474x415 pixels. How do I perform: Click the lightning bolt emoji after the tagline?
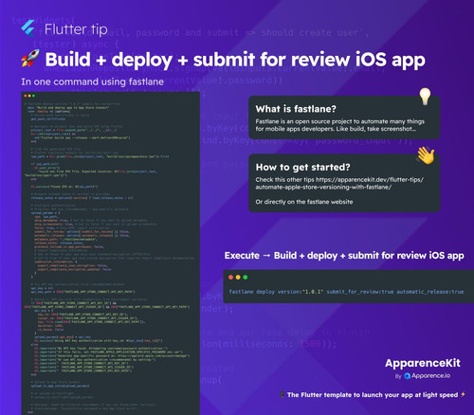click(463, 394)
